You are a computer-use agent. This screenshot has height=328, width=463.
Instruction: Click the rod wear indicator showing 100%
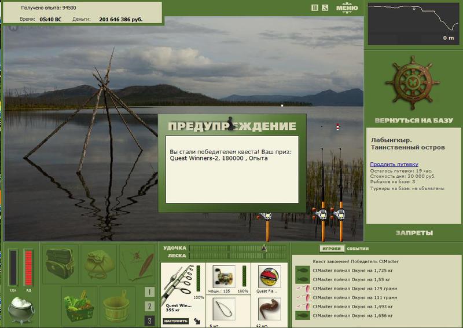199,279
